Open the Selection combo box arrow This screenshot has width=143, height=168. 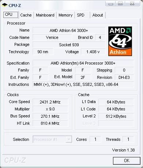(x=69, y=139)
